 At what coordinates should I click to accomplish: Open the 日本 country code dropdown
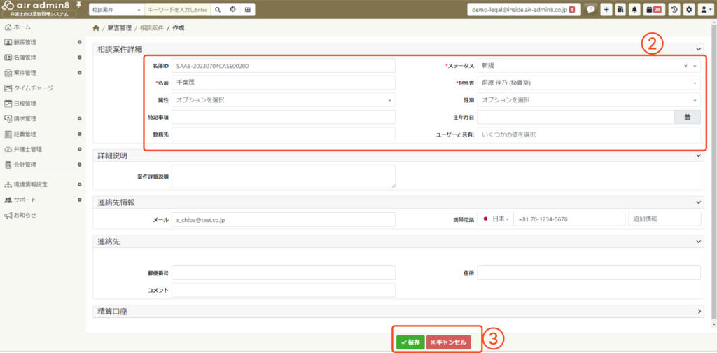[x=496, y=219]
